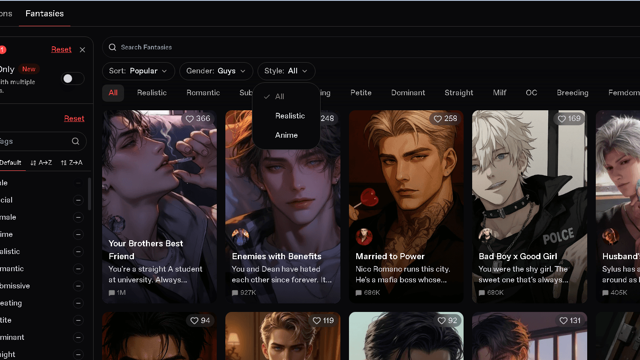Open the Married to Power card
This screenshot has height=360, width=640.
[406, 207]
